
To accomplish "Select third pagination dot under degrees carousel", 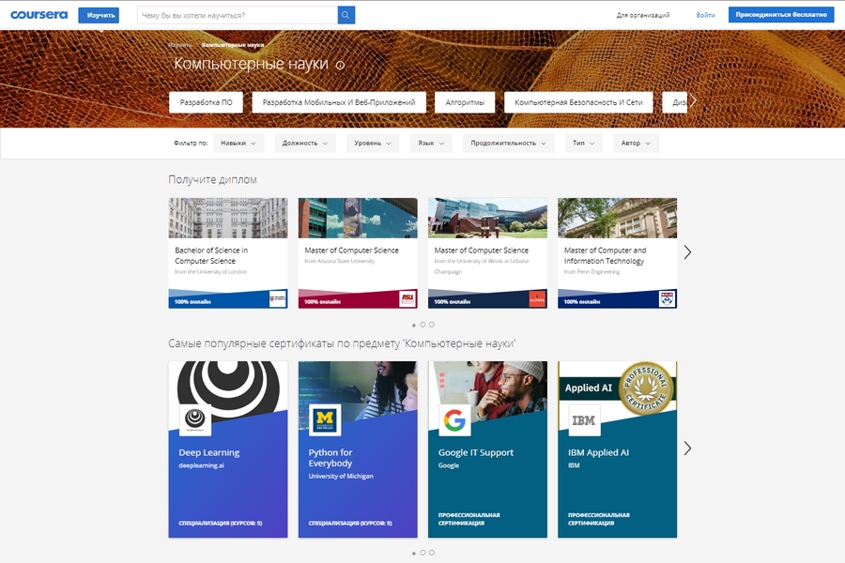I will click(432, 325).
